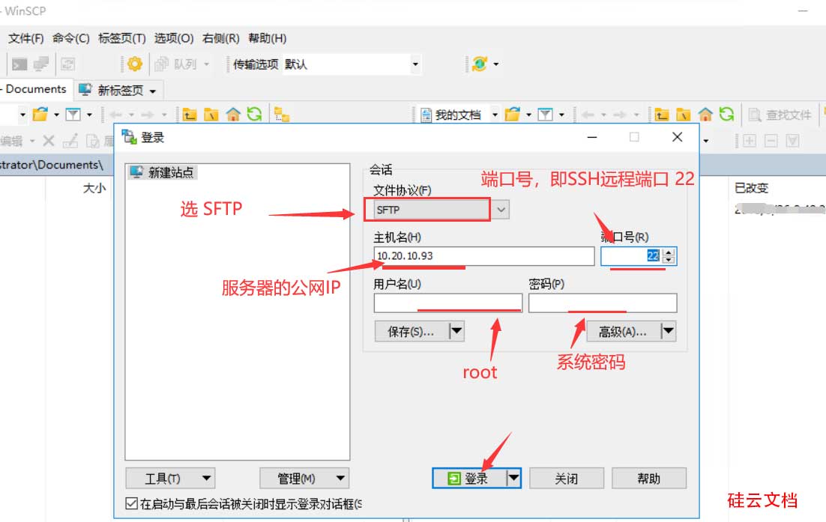The width and height of the screenshot is (826, 522).
Task: Go to root directory in right panel
Action: 684,114
